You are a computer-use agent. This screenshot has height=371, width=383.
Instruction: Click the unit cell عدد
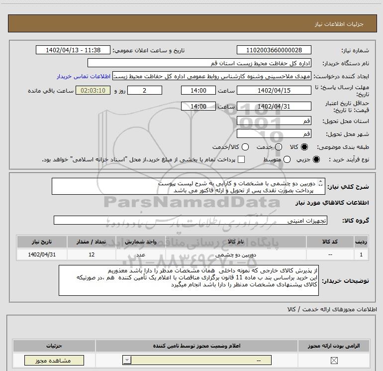coord(141,254)
